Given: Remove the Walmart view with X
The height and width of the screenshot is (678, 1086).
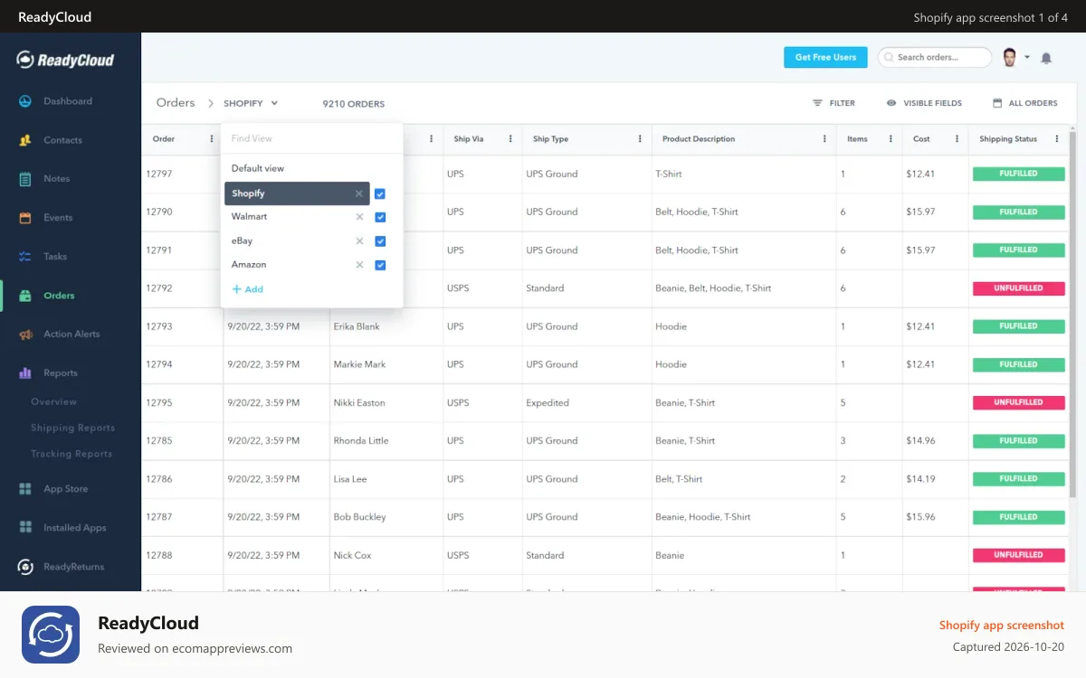Looking at the screenshot, I should tap(359, 217).
